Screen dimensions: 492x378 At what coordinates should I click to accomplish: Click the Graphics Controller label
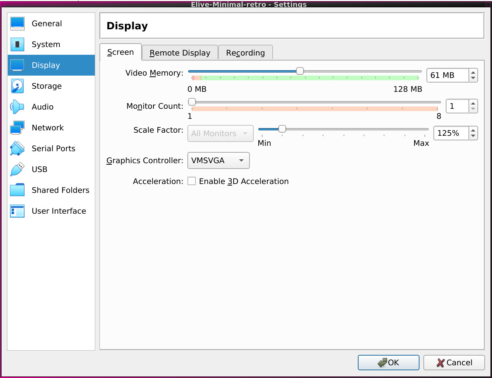pos(145,160)
